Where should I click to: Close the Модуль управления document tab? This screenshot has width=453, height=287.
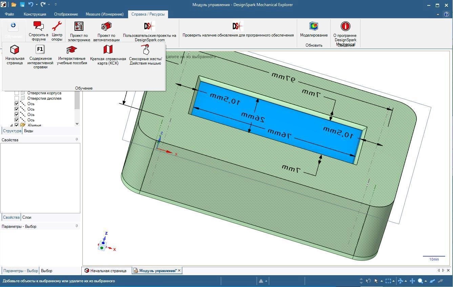pos(179,270)
